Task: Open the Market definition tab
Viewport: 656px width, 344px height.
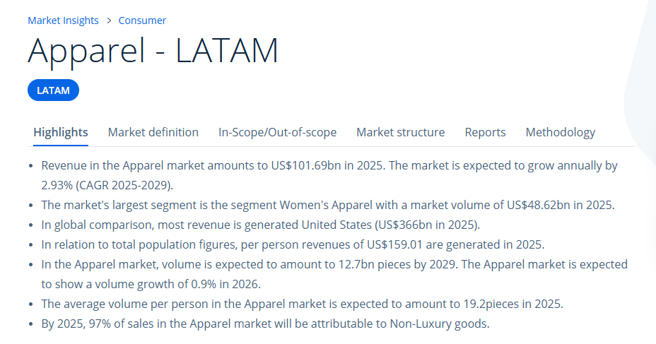Action: 153,132
